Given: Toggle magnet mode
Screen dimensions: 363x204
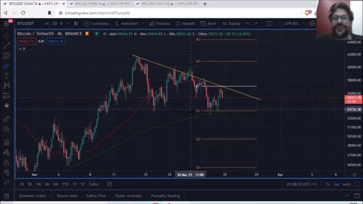Looking at the screenshot, I should coord(6,142).
